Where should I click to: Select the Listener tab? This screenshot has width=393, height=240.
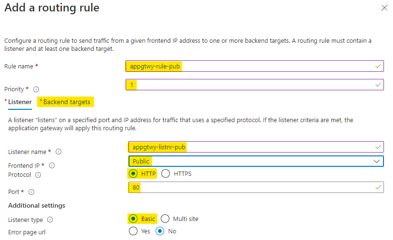pyautogui.click(x=20, y=102)
